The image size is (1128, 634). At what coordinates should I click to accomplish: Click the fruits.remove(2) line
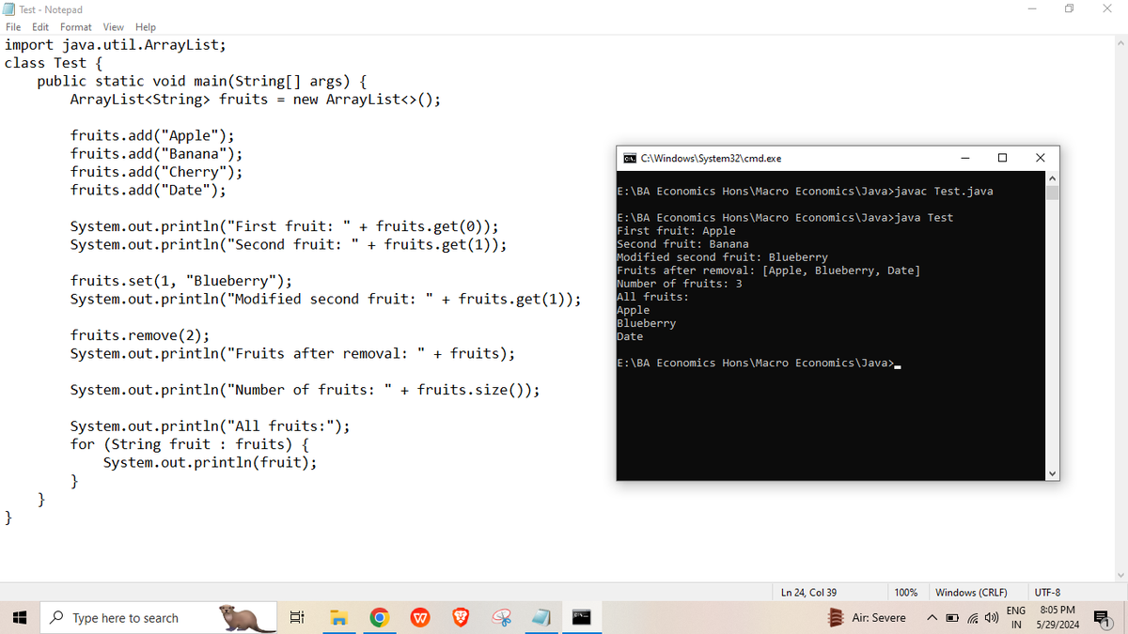point(140,335)
